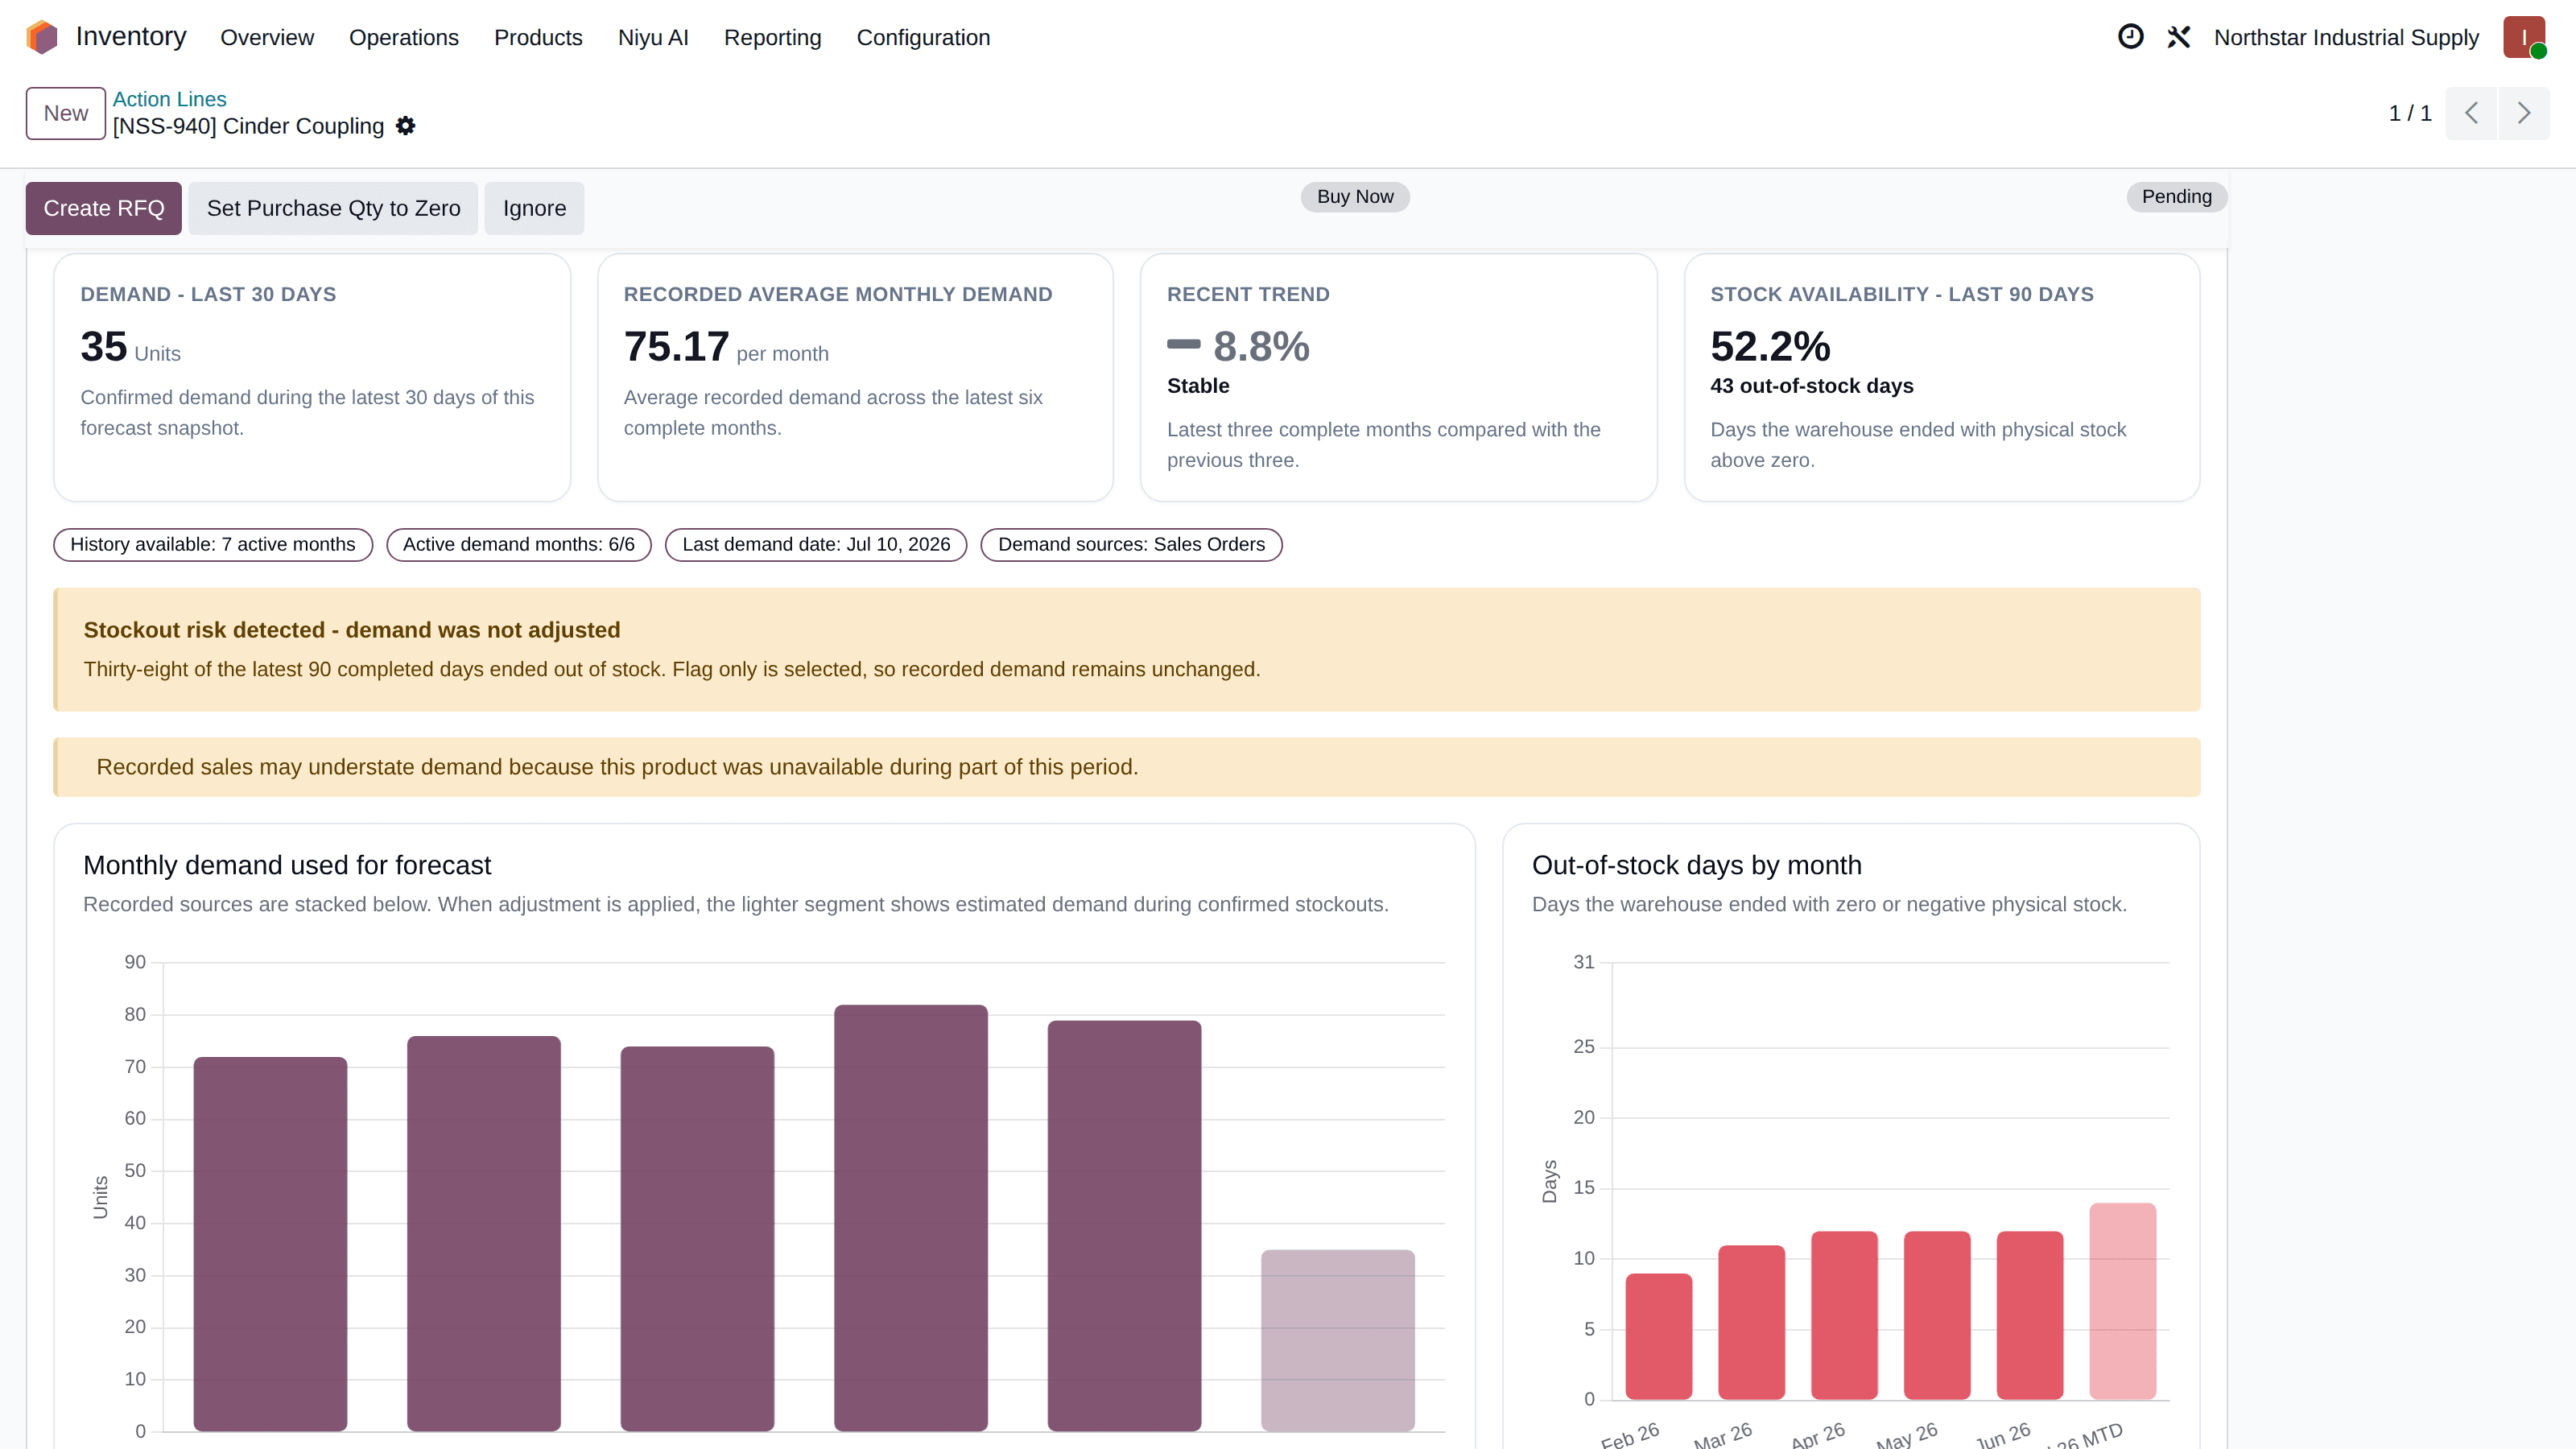
Task: Click the Feb 26 out-of-stock bar
Action: pyautogui.click(x=1659, y=1336)
